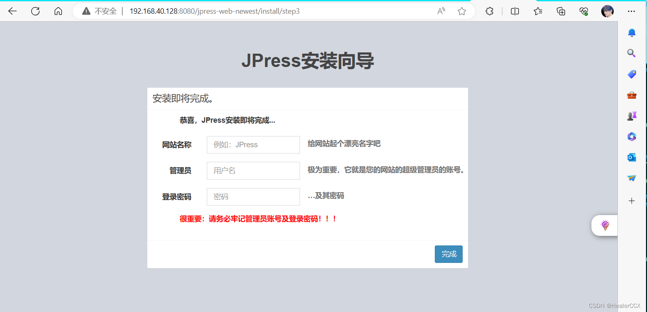Focus the 登录密码 password field

point(253,197)
